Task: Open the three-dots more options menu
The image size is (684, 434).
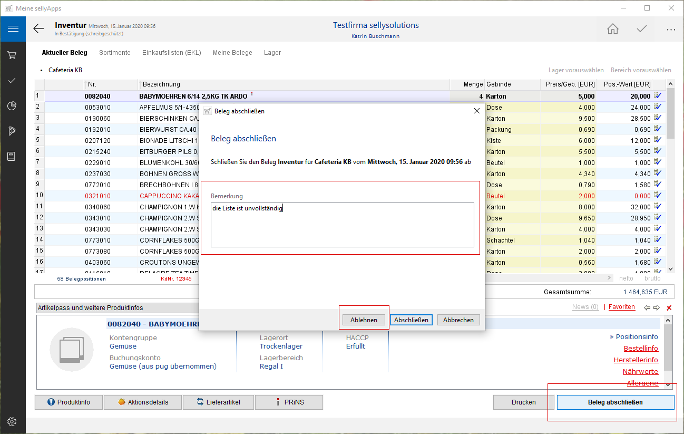Action: [x=670, y=30]
